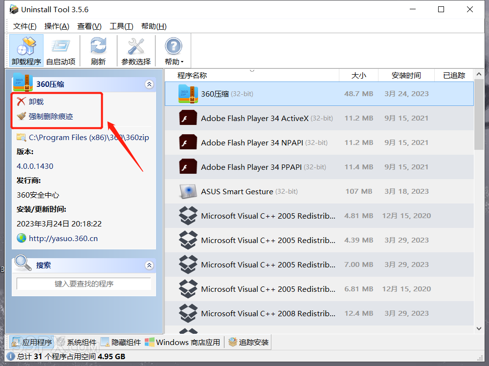Click the 键入要查找的程序 search field
489x366 pixels.
coord(84,284)
